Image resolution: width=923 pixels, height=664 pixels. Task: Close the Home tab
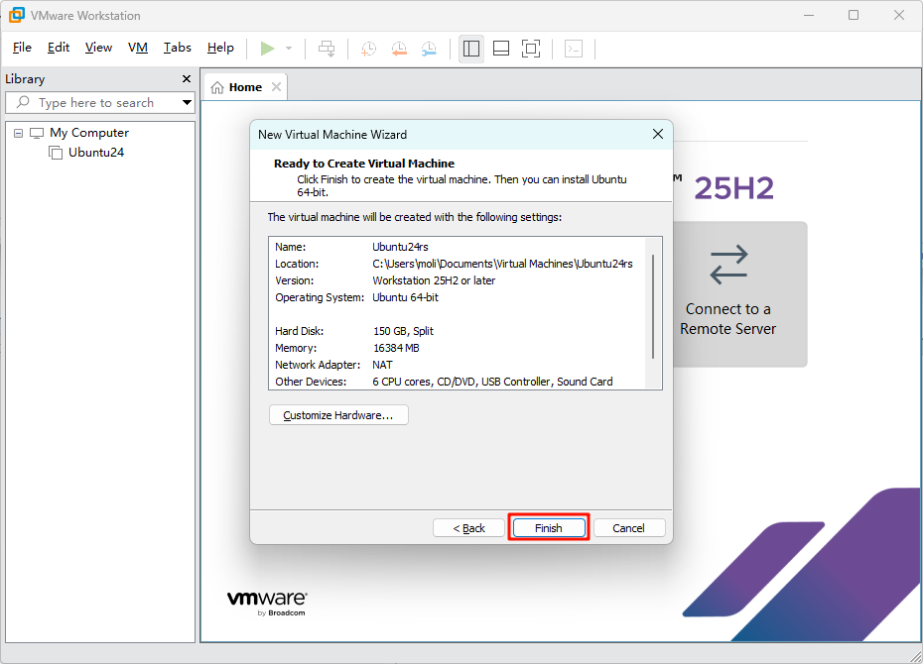tap(276, 87)
